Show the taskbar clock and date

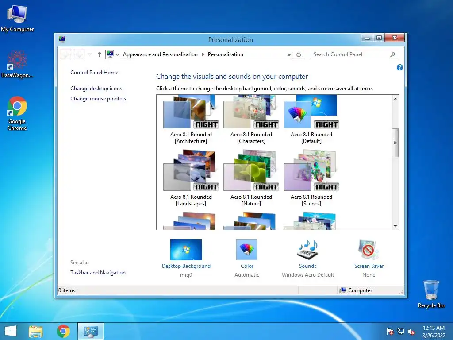pyautogui.click(x=434, y=332)
